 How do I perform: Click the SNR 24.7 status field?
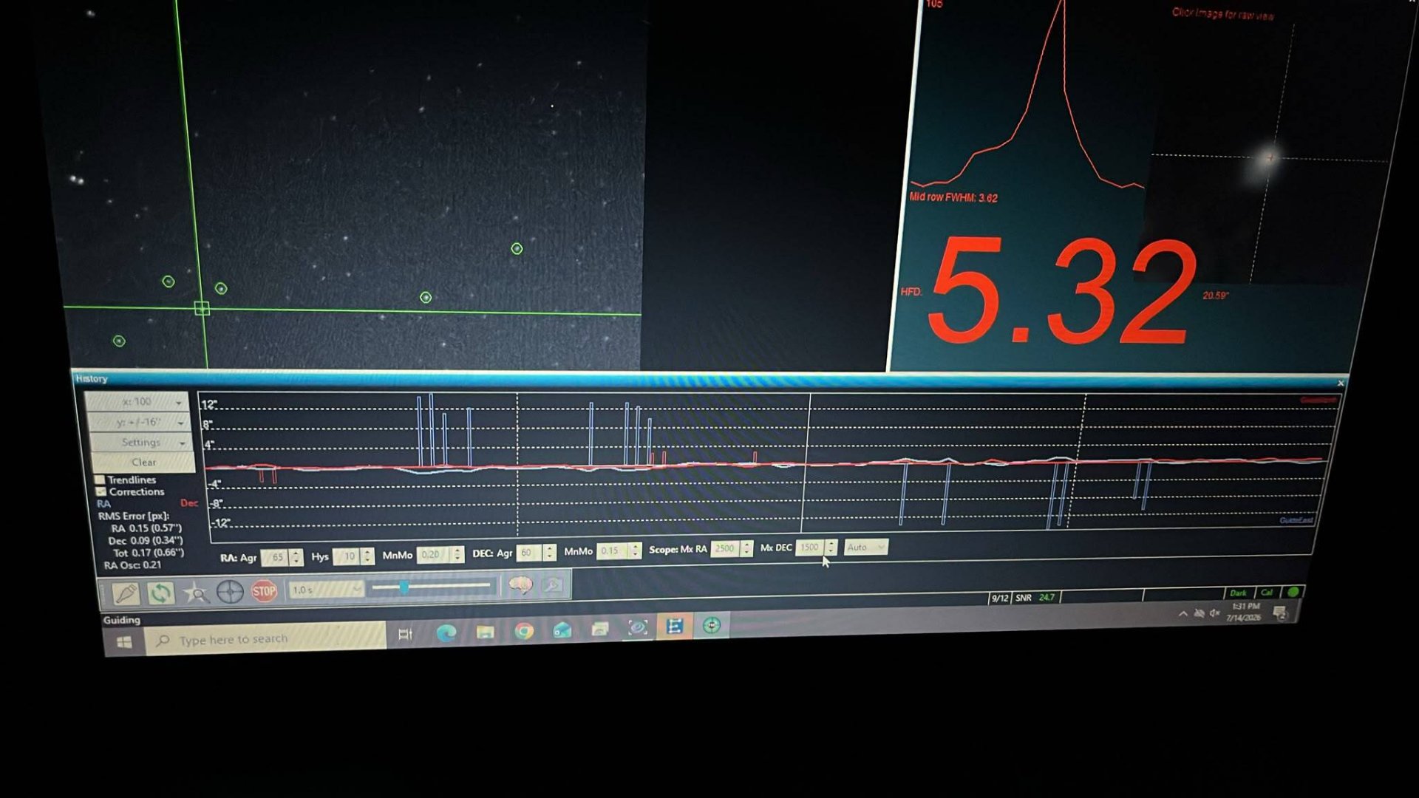click(x=1035, y=598)
